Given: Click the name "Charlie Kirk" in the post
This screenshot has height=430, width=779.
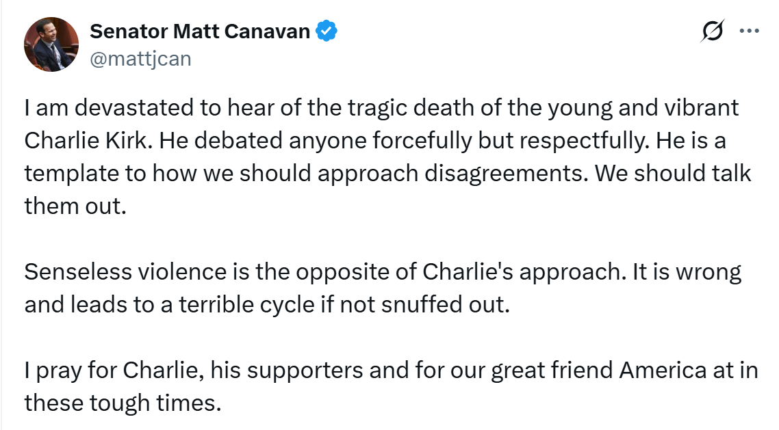Looking at the screenshot, I should 86,141.
